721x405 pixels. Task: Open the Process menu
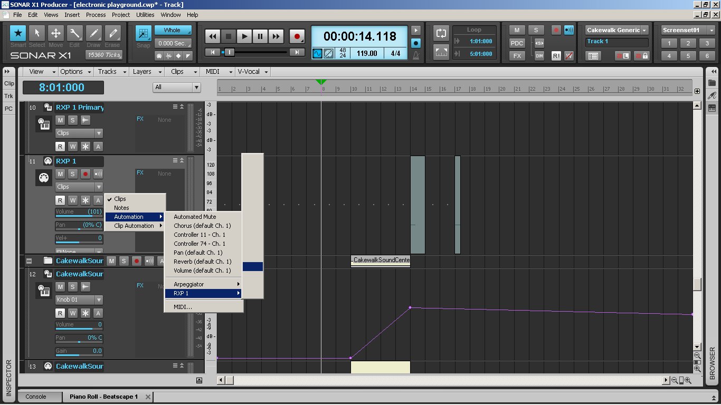(96, 15)
